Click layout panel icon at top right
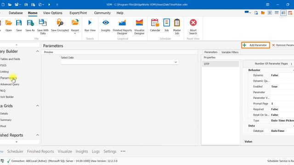Image resolution: width=294 pixels, height=165 pixels. click(x=270, y=13)
